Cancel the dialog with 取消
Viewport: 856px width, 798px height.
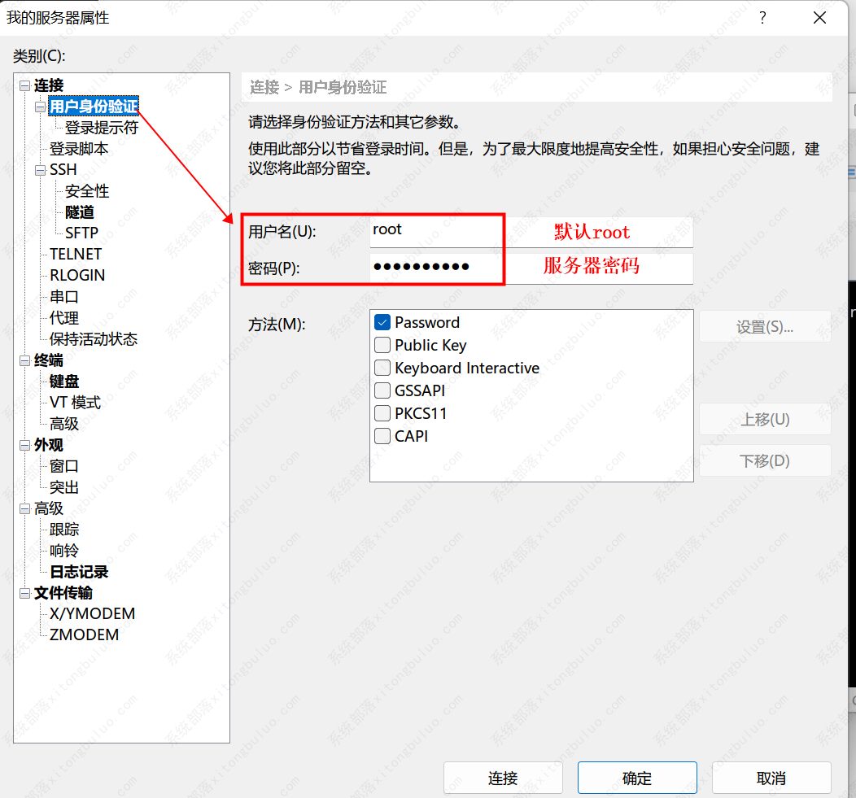pyautogui.click(x=771, y=778)
